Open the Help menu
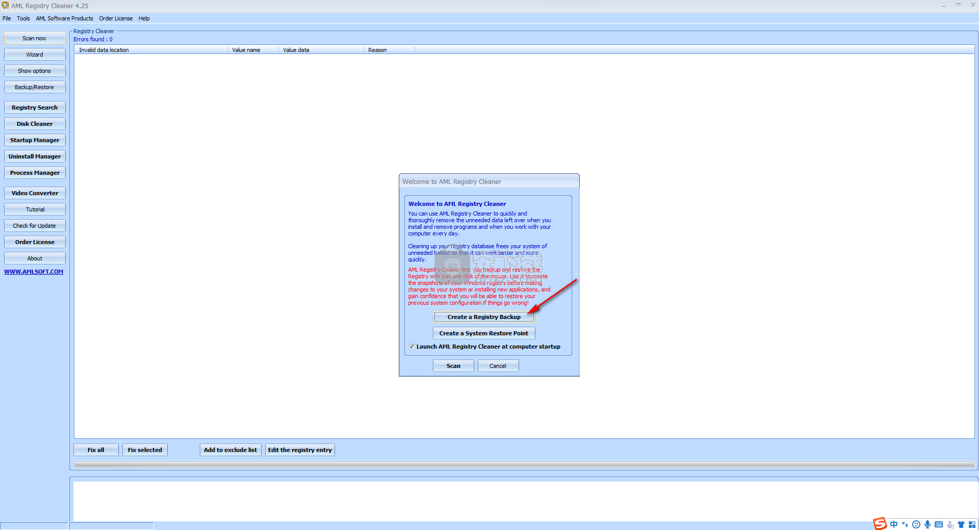 point(144,18)
